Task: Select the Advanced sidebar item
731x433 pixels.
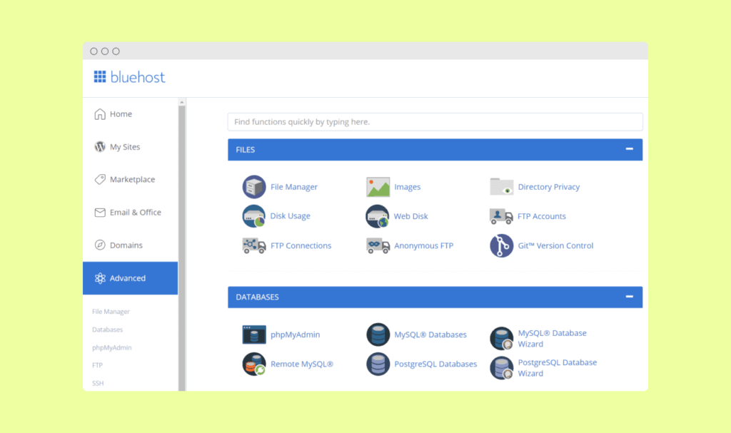Action: tap(131, 278)
